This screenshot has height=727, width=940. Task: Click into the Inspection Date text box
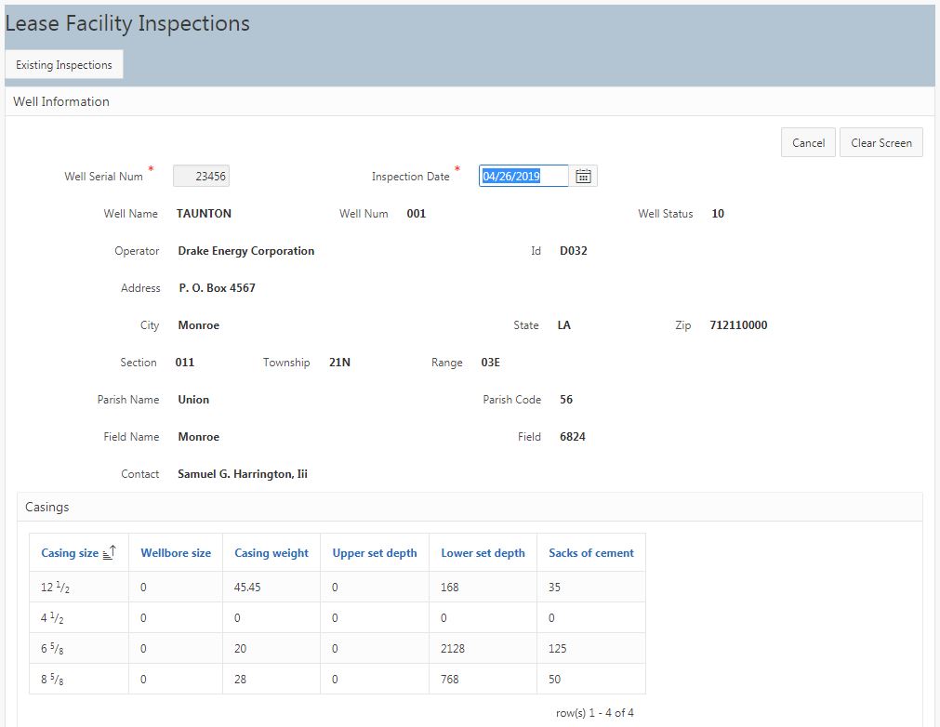click(x=523, y=177)
